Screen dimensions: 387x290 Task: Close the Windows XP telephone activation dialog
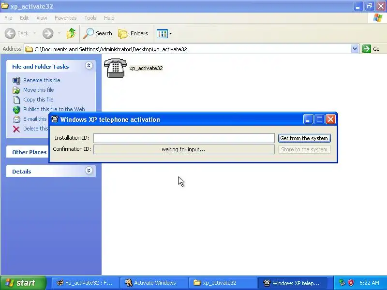pos(330,119)
